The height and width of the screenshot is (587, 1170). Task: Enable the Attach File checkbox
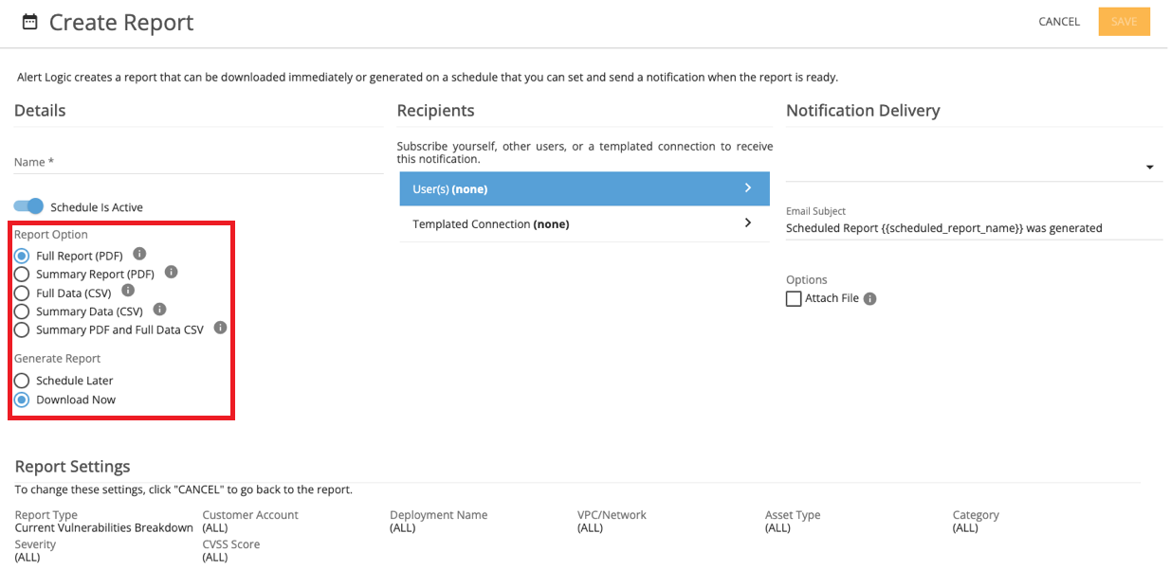coord(794,298)
